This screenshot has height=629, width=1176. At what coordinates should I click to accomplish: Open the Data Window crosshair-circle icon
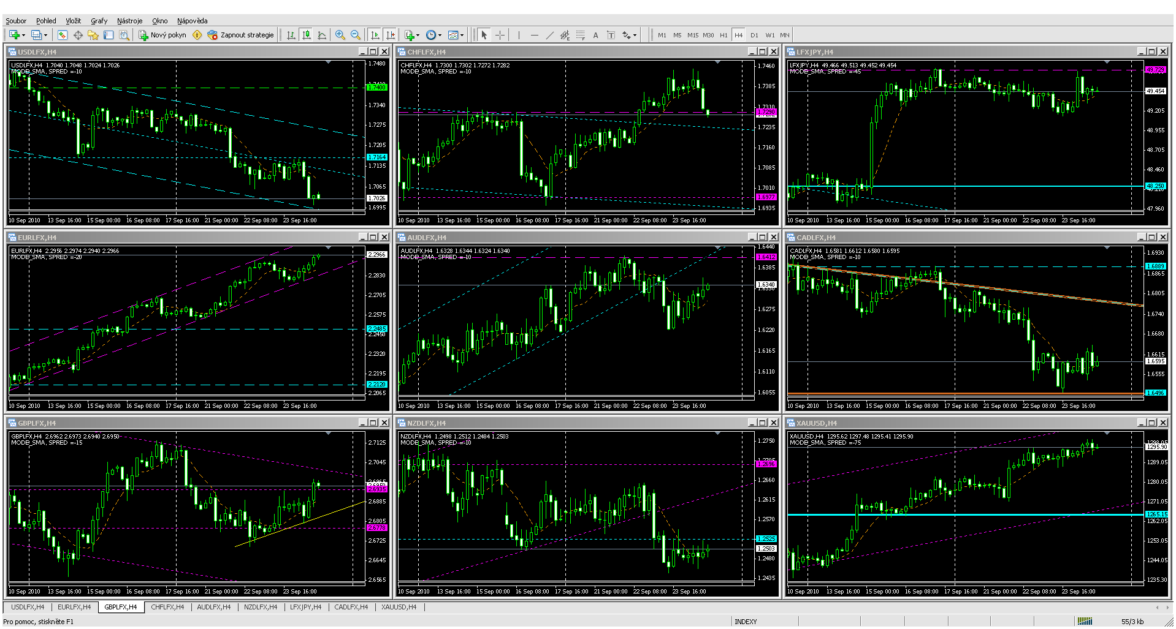click(x=78, y=36)
